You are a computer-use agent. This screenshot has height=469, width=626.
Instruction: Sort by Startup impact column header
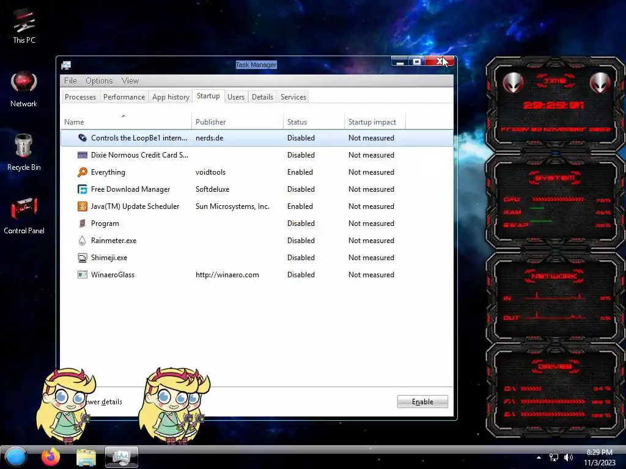(375, 122)
